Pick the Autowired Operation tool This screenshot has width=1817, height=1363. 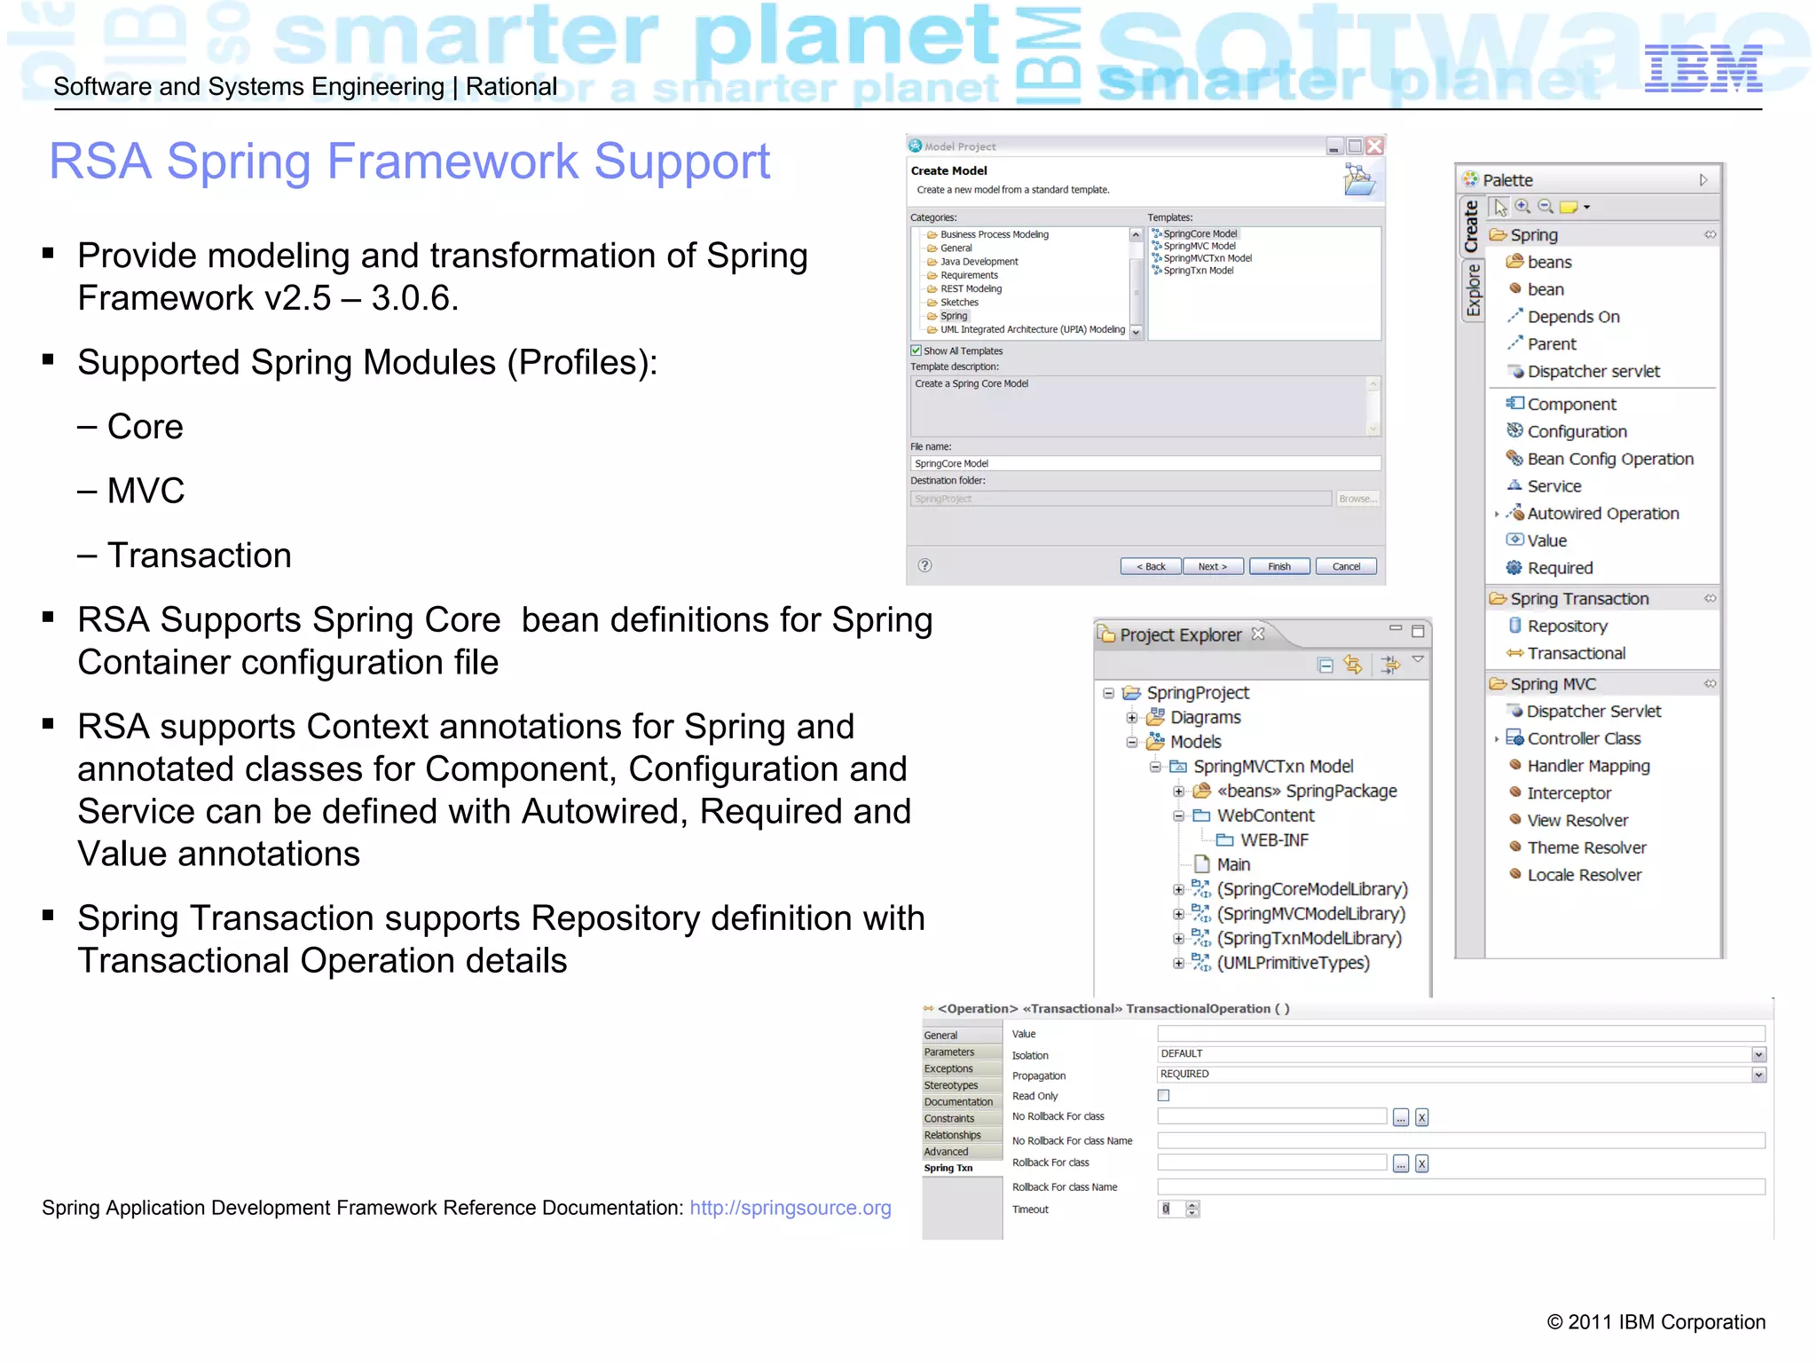pos(1593,513)
